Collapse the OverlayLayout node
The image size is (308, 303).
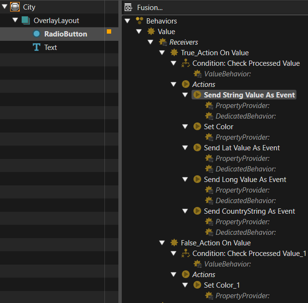(15, 20)
